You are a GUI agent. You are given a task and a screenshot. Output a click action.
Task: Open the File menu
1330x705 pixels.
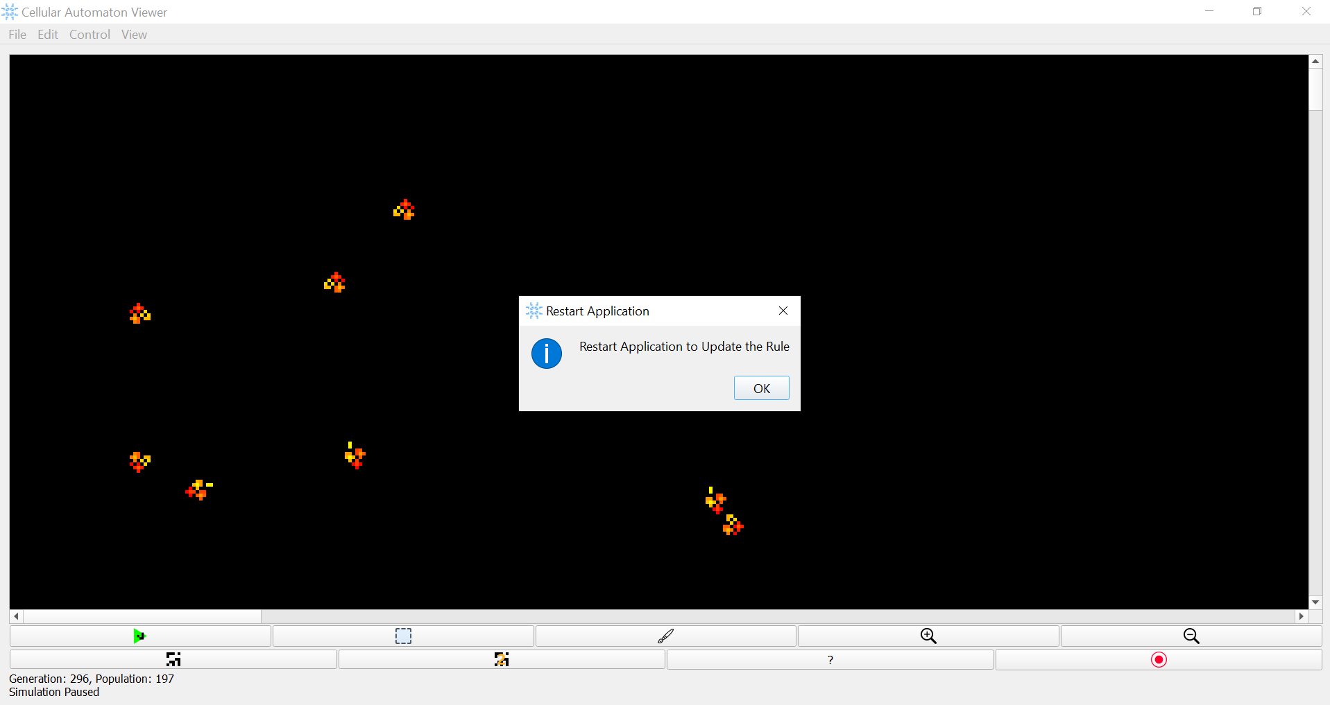coord(17,35)
